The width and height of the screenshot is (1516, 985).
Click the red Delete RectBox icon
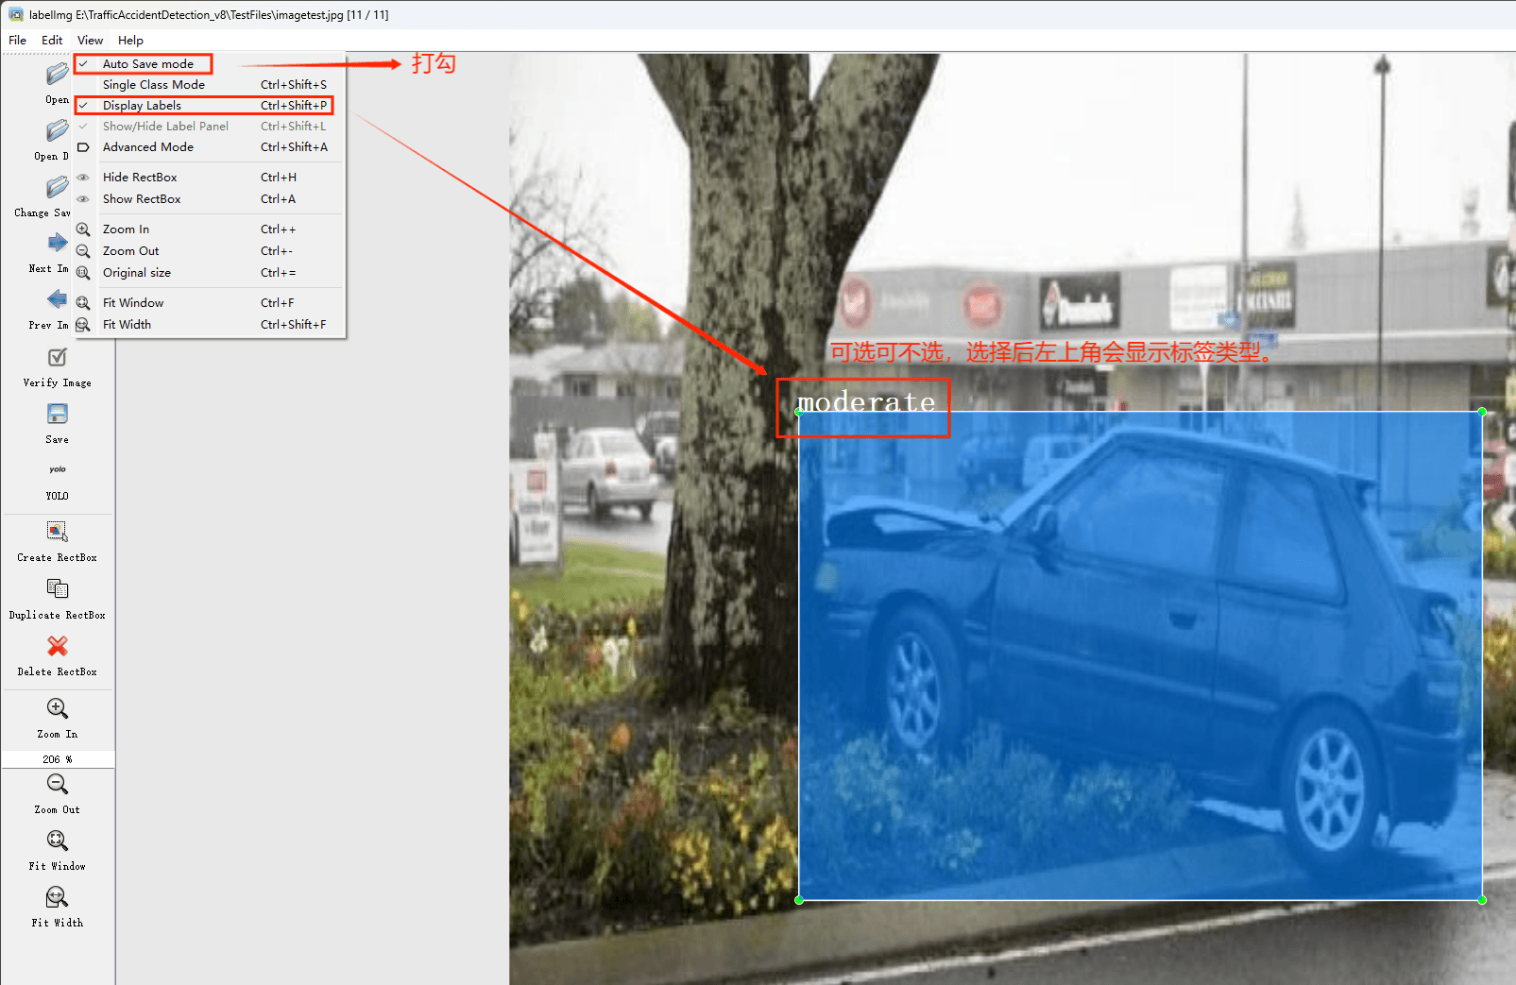coord(57,646)
